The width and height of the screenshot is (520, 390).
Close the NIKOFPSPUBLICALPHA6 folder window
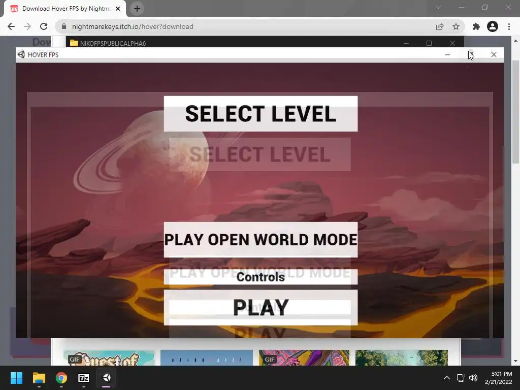452,43
